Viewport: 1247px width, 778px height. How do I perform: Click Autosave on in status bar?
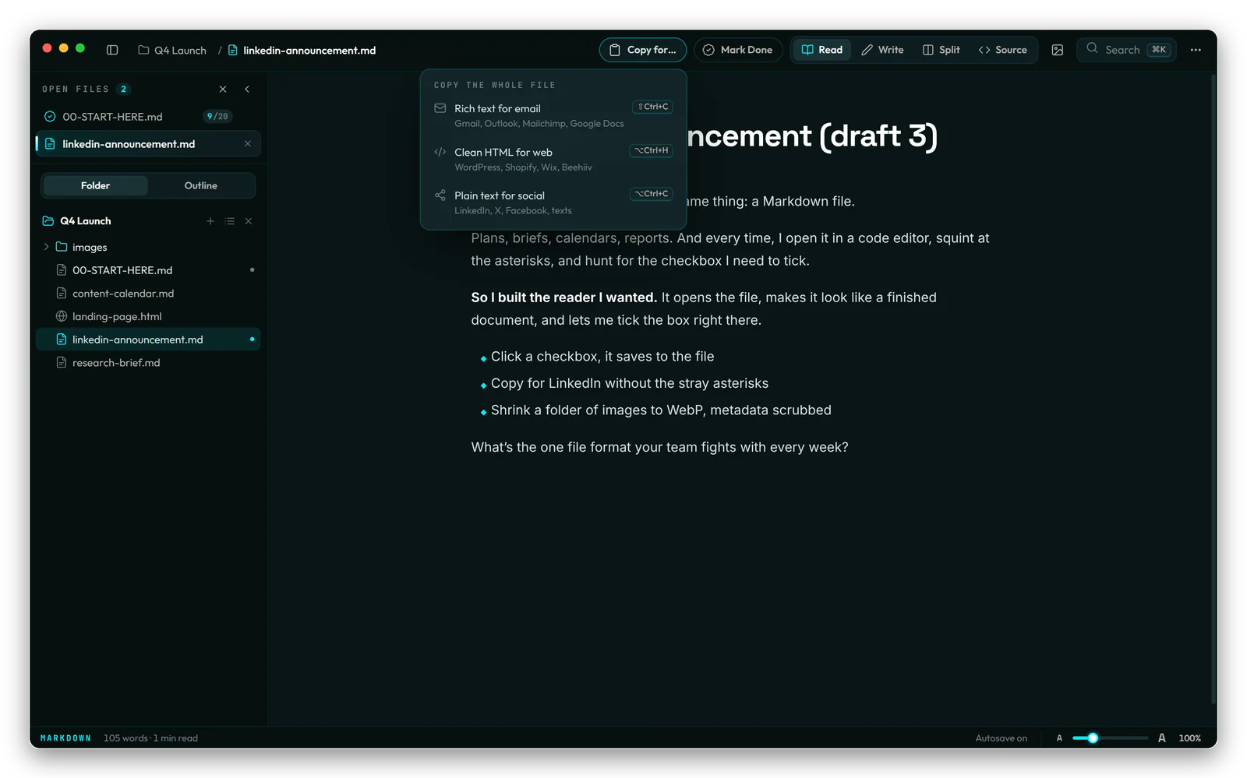tap(1001, 738)
